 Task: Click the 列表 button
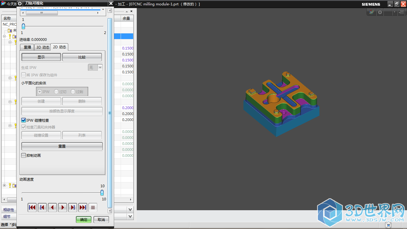point(82,135)
